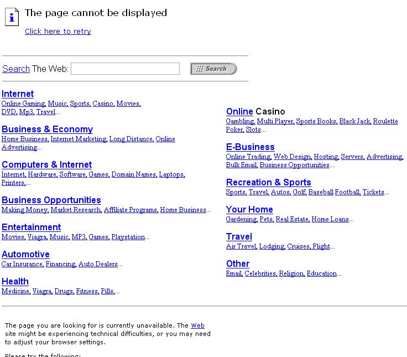Open the Business Opportunities category heading
The height and width of the screenshot is (357, 407).
tap(51, 200)
